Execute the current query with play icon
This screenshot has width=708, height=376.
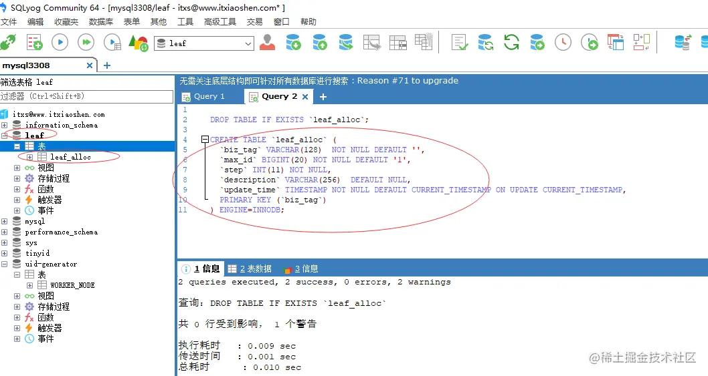click(60, 43)
